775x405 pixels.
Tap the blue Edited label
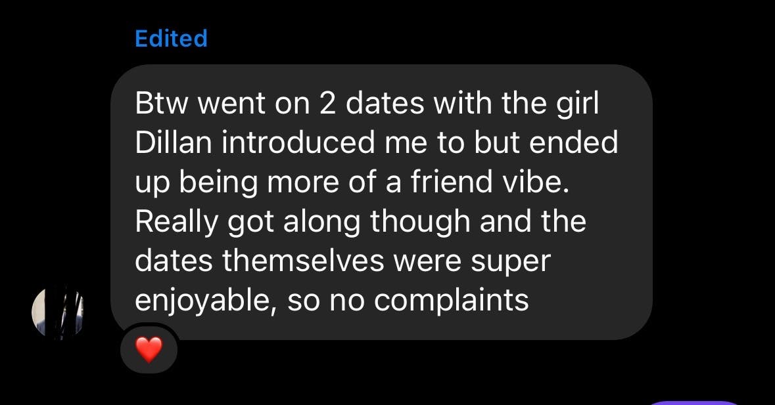pyautogui.click(x=171, y=38)
